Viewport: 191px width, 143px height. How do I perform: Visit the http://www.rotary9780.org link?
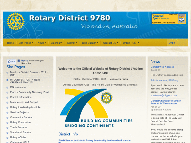coord(164,80)
